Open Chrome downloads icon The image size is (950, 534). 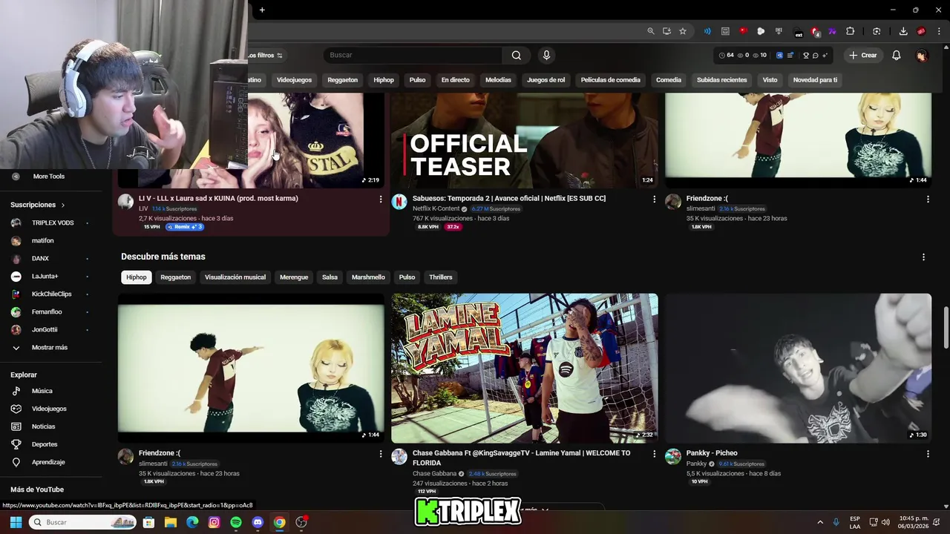(903, 31)
